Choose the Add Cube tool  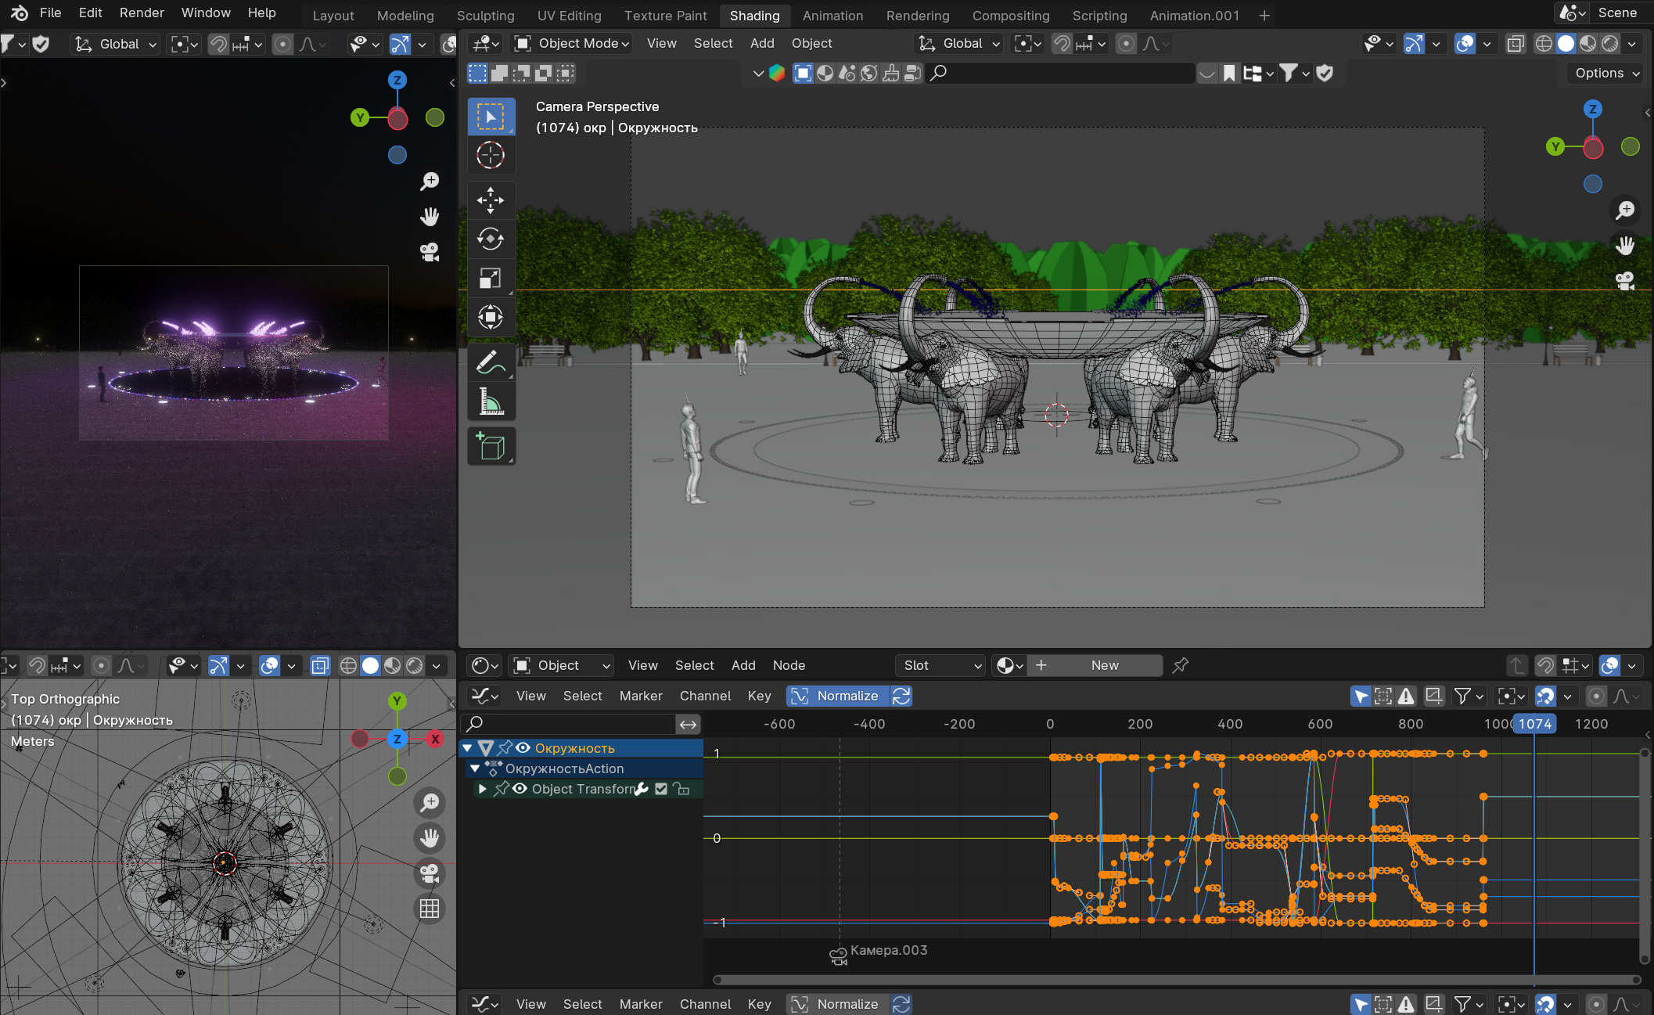(x=491, y=447)
